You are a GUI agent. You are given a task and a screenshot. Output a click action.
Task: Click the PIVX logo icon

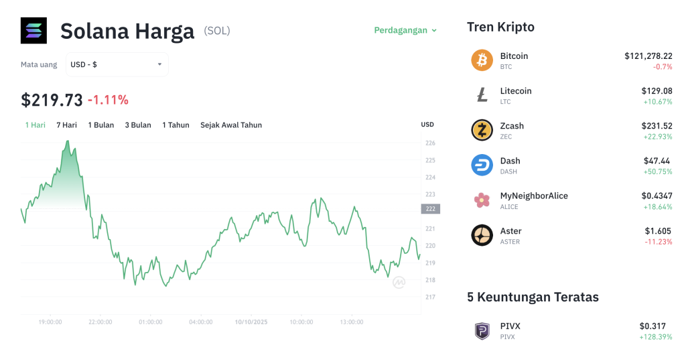coord(482,330)
